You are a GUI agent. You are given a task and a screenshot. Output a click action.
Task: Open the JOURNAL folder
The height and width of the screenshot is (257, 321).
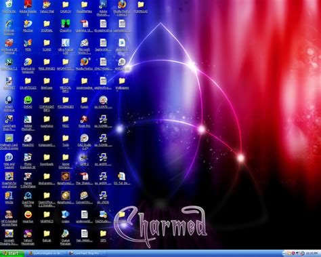(x=47, y=26)
